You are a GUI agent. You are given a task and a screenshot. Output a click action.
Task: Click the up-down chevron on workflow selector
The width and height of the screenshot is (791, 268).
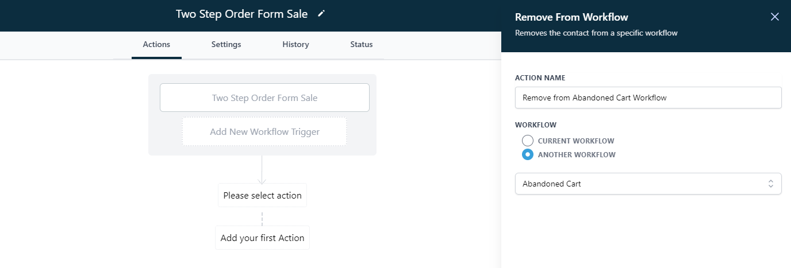click(x=770, y=184)
